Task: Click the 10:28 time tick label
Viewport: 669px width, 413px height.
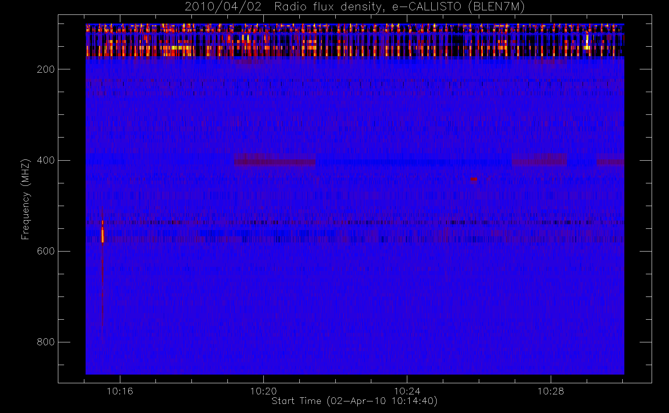Action: (x=550, y=391)
